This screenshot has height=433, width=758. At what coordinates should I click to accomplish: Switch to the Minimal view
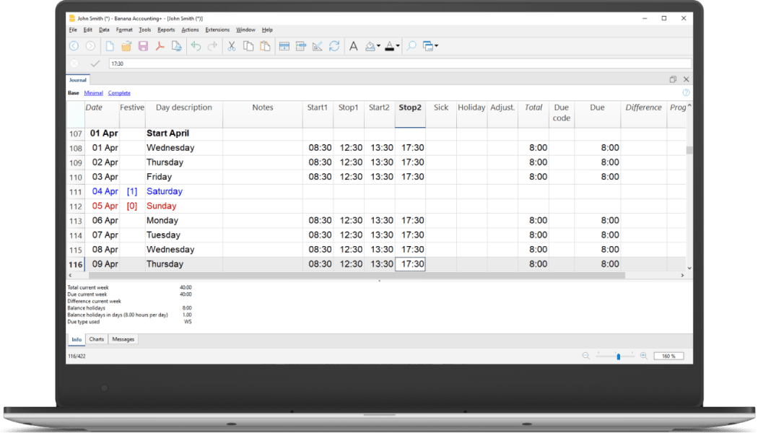93,92
